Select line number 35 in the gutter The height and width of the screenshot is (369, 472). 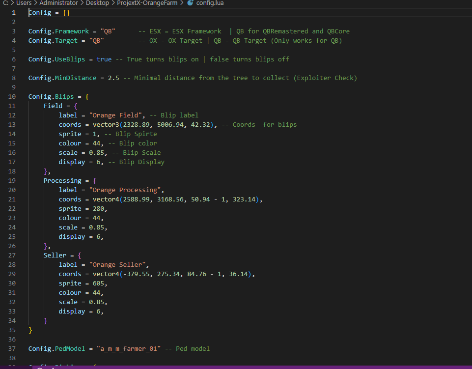pos(12,330)
